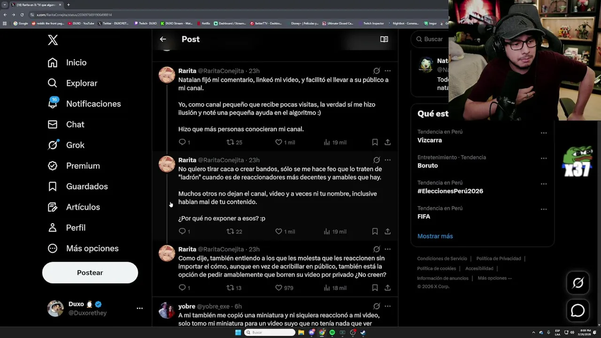The image size is (601, 338).
Task: Share the 'No quiero tirar caca' post
Action: 387,231
